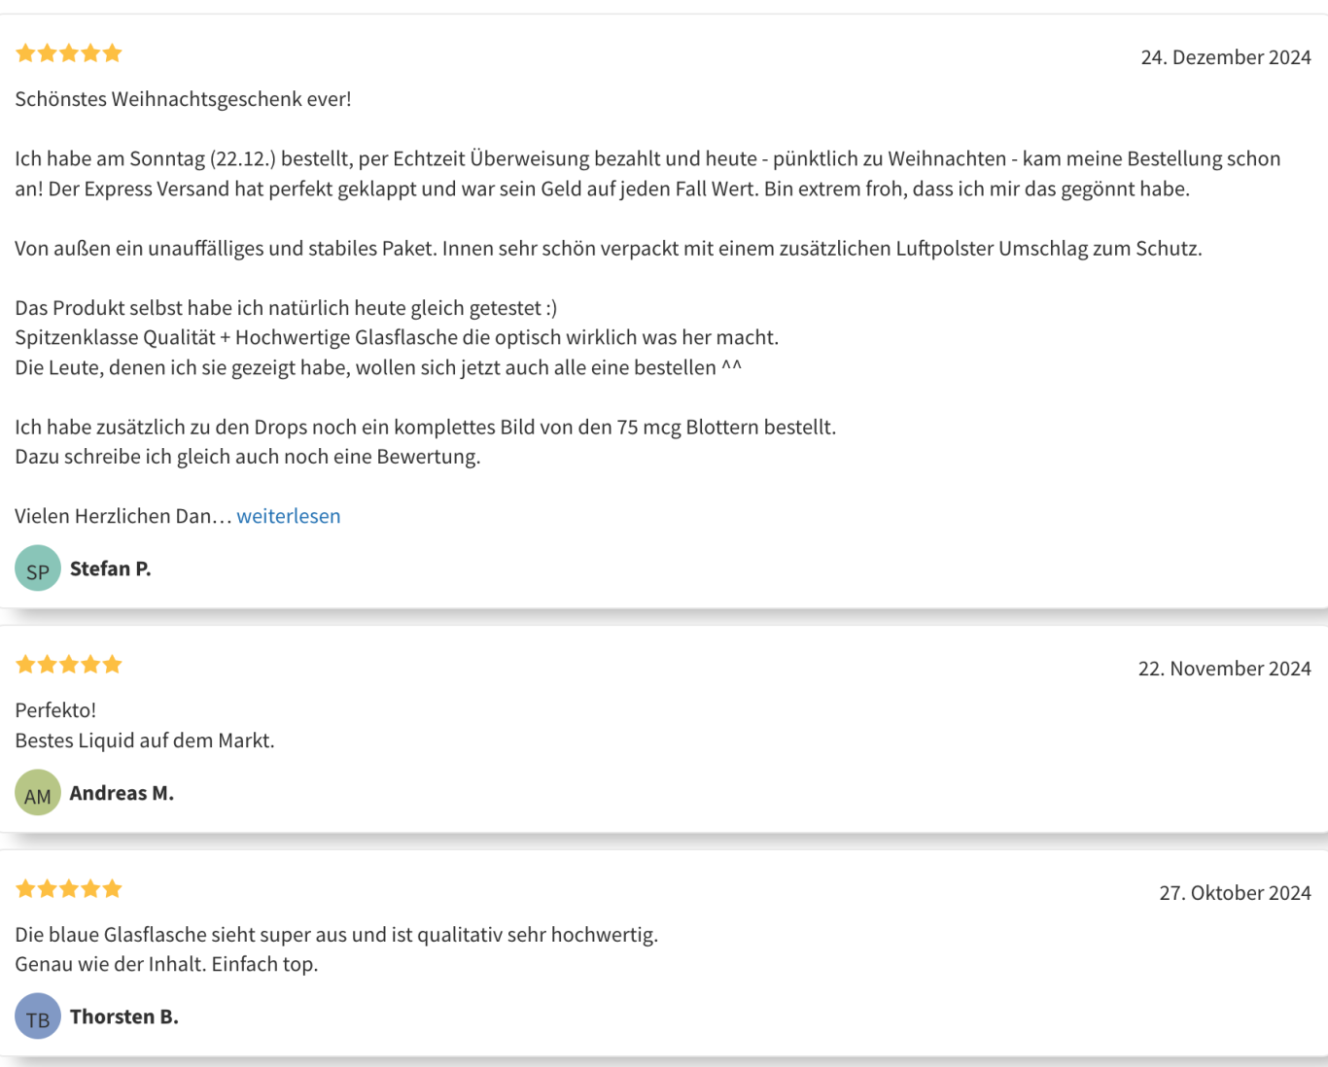
Task: Click the 'Die blaue Glasflasche' review text
Action: [x=336, y=949]
